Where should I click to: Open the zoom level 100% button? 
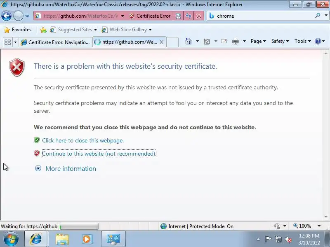[302, 226]
